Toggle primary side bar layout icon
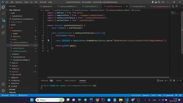Image resolution: width=183 pixels, height=103 pixels. [x=153, y=2]
